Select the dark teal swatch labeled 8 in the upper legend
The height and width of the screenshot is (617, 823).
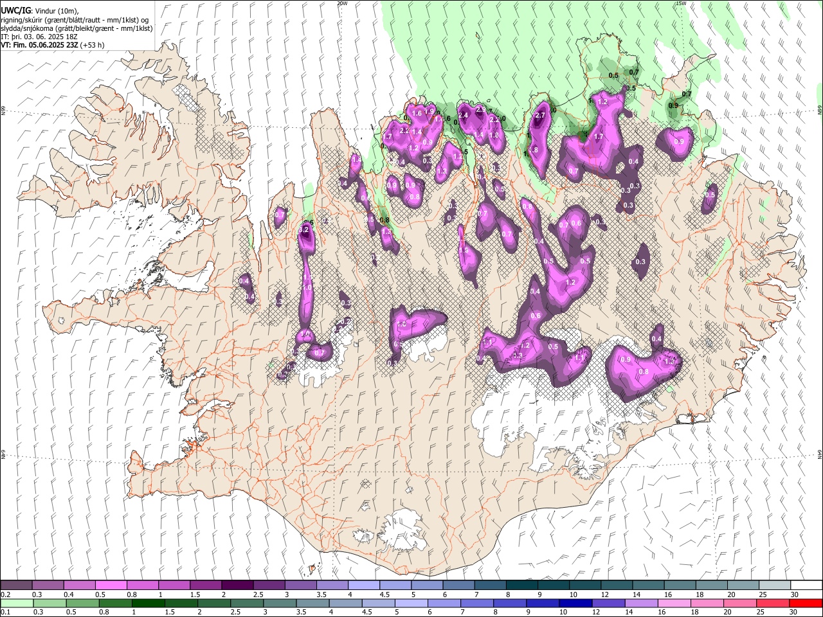[521, 585]
